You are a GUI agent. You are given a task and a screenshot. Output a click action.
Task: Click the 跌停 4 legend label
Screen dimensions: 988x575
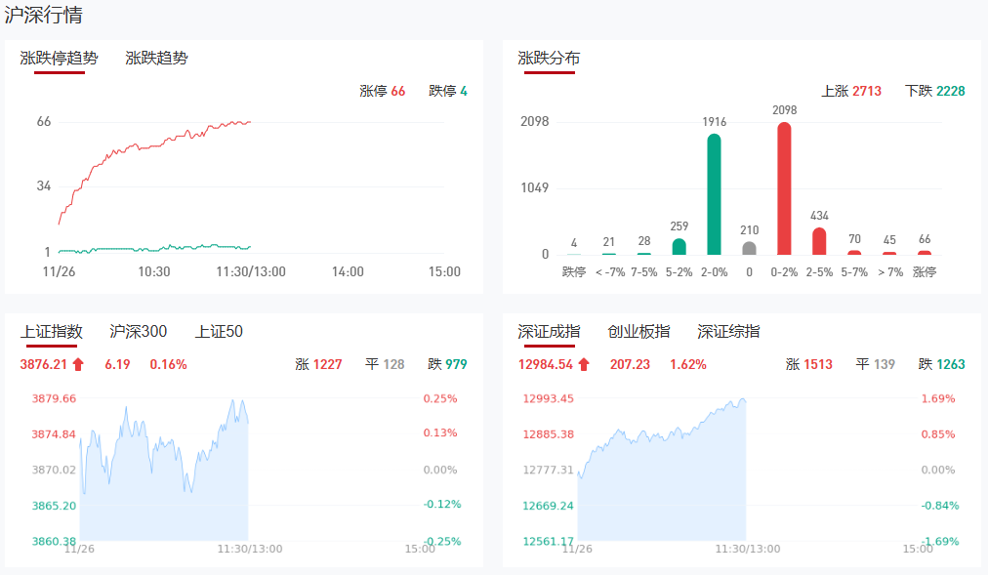pyautogui.click(x=448, y=92)
